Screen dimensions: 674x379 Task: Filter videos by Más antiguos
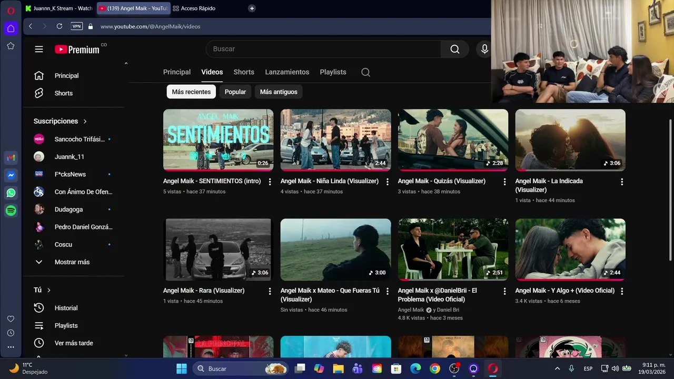[x=279, y=92]
